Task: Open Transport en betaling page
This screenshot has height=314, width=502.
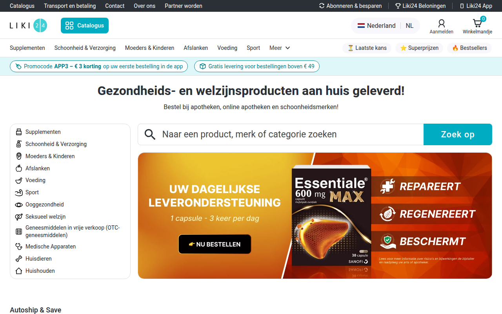Action: click(x=70, y=6)
